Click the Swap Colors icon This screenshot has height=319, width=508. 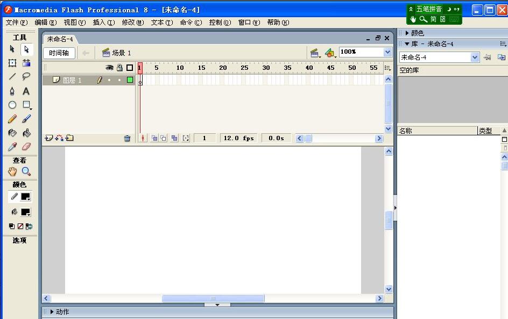(x=29, y=227)
